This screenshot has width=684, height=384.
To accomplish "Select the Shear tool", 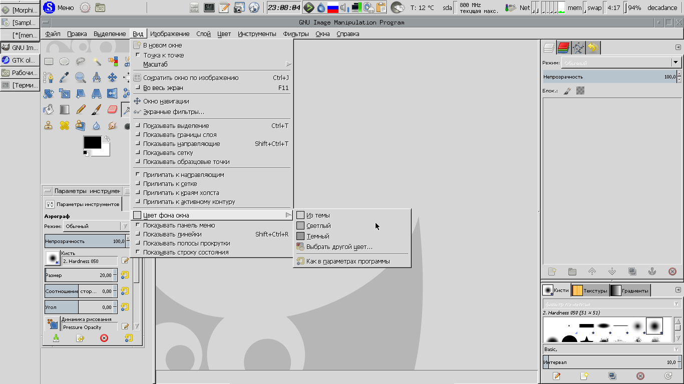I will coord(81,93).
